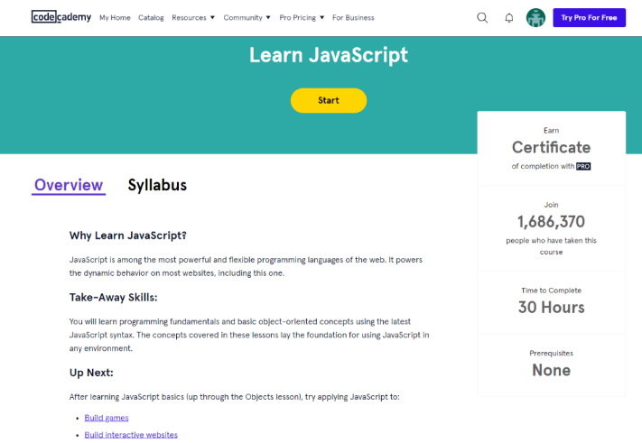
Task: Click the Why Learn JavaScript? heading
Action: 127,235
